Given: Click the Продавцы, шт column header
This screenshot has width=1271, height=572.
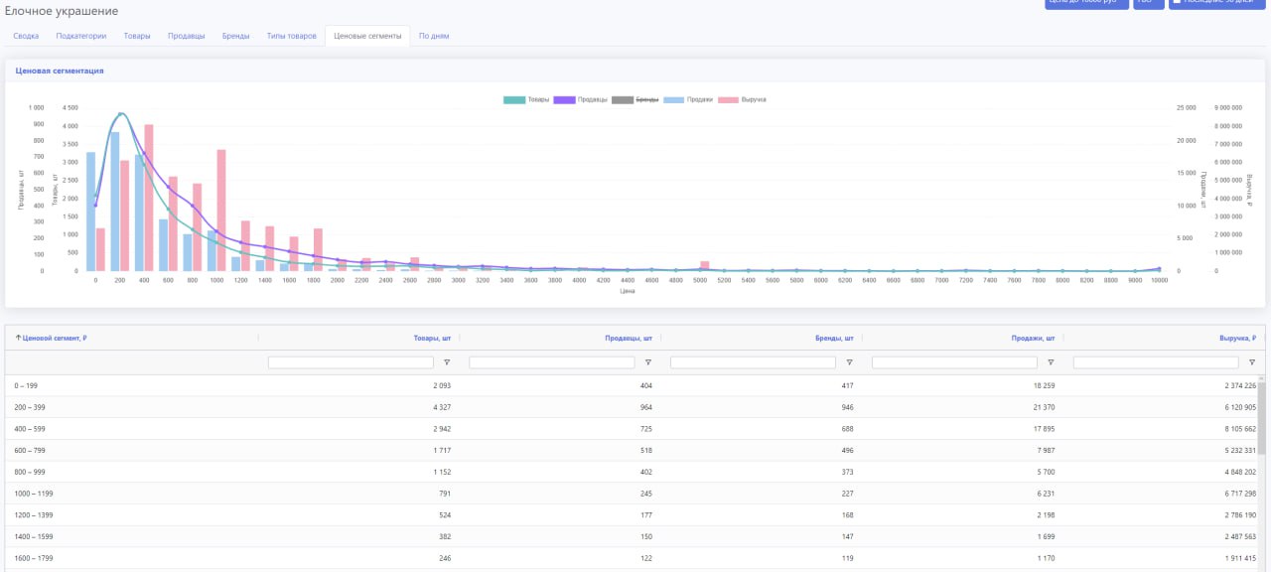Looking at the screenshot, I should pos(629,338).
